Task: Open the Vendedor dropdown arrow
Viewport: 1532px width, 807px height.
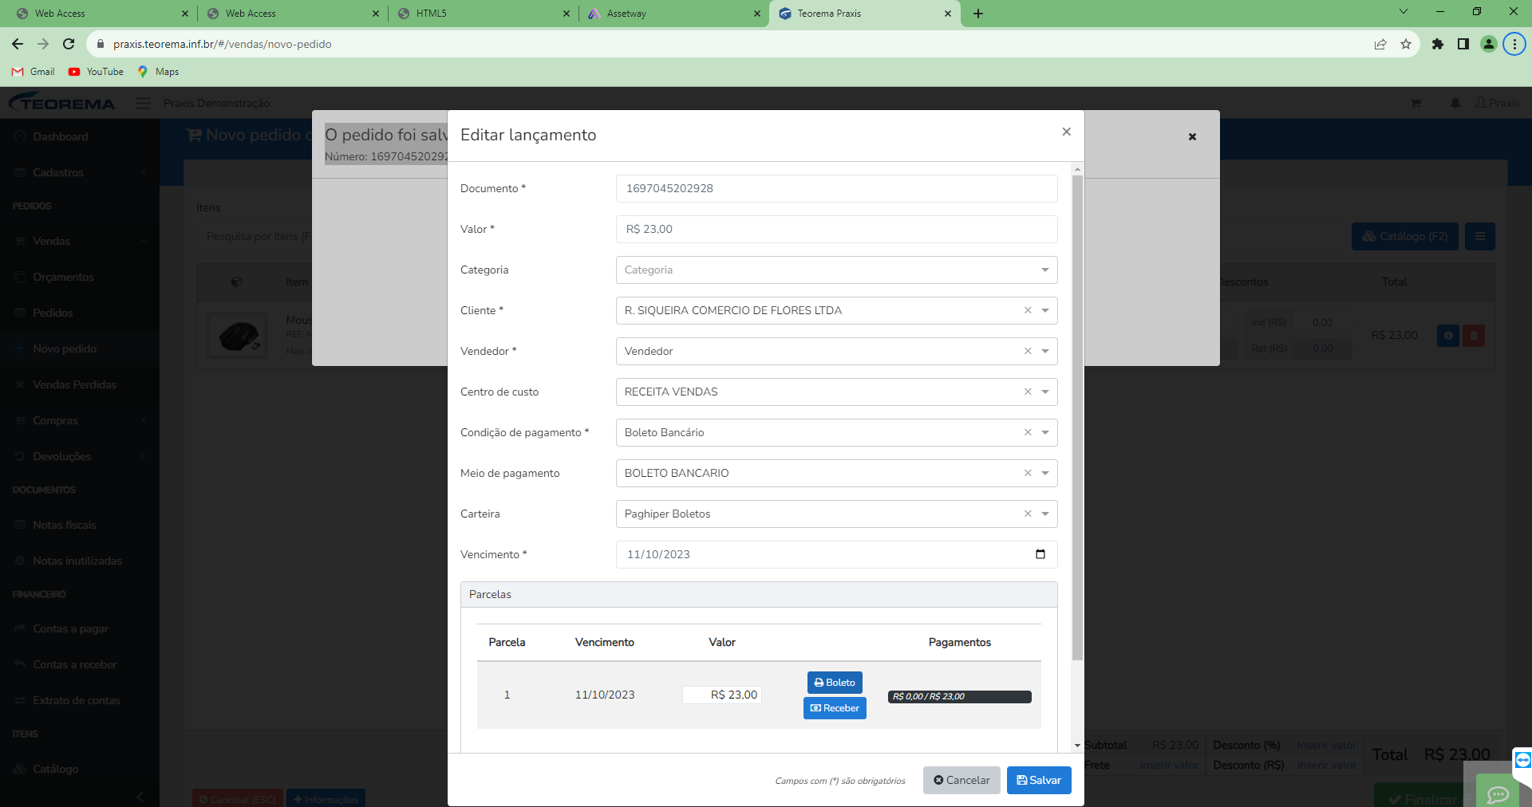Action: (x=1045, y=351)
